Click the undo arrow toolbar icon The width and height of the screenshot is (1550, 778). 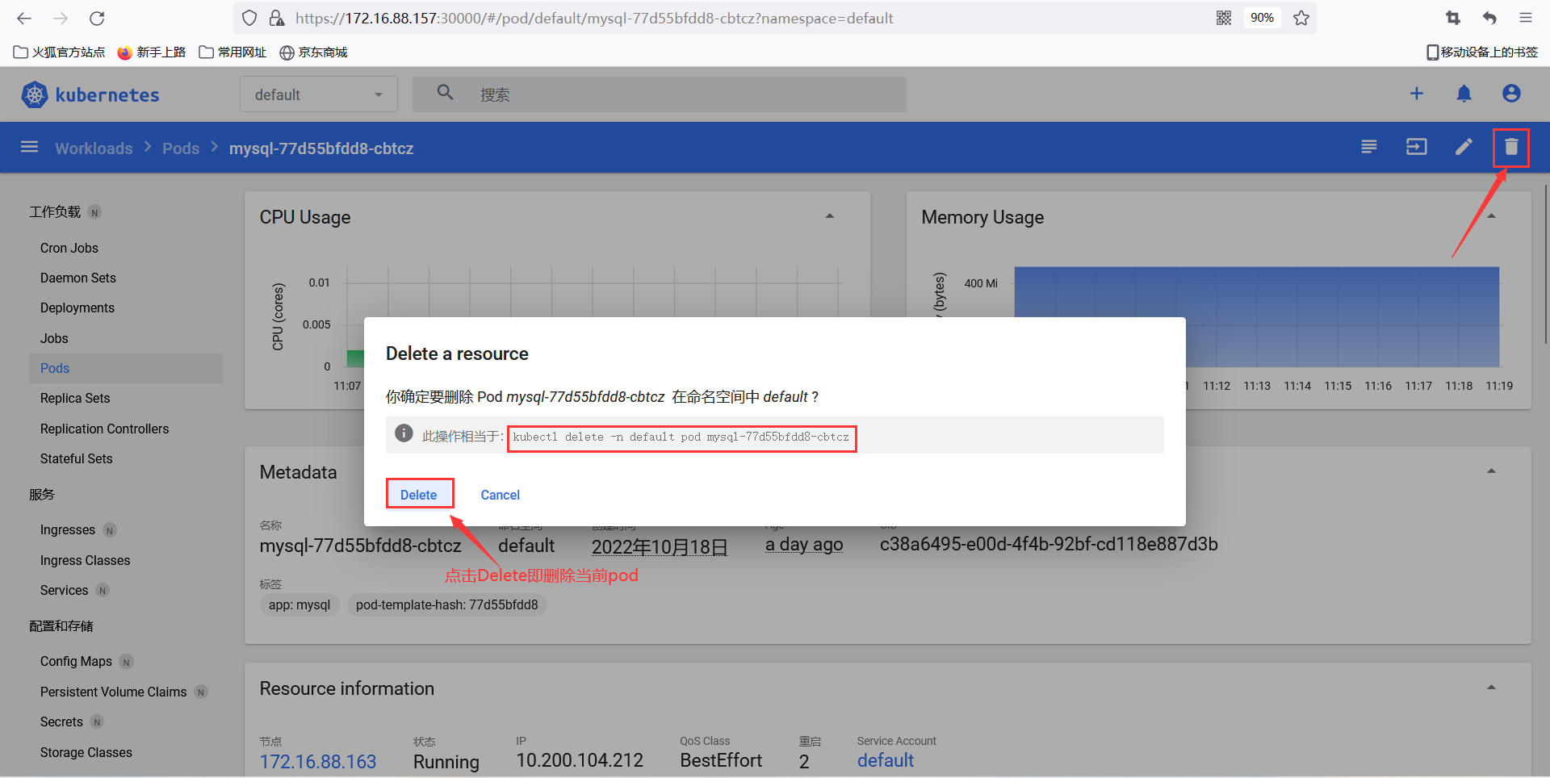(x=1489, y=18)
